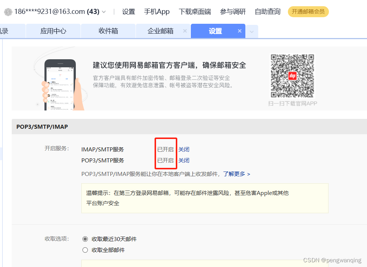Select 收取全部邮件 radio button

[85, 250]
